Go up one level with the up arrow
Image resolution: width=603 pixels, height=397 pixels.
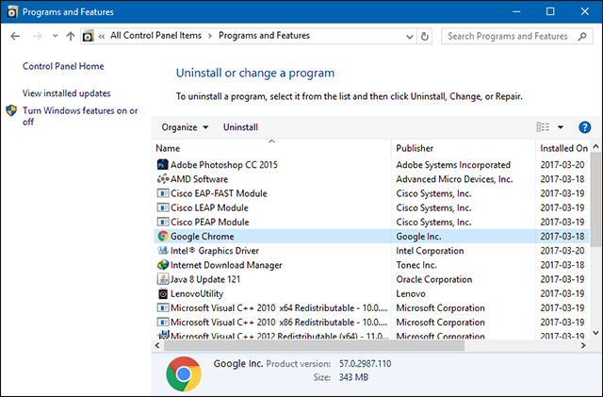(71, 36)
